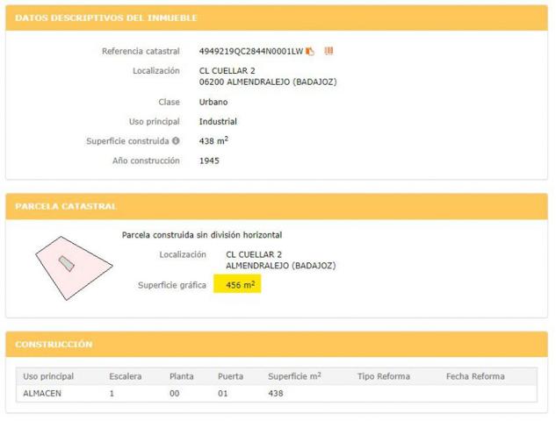The width and height of the screenshot is (556, 421).
Task: Open the pink parcel map thumbnail
Action: tap(74, 264)
